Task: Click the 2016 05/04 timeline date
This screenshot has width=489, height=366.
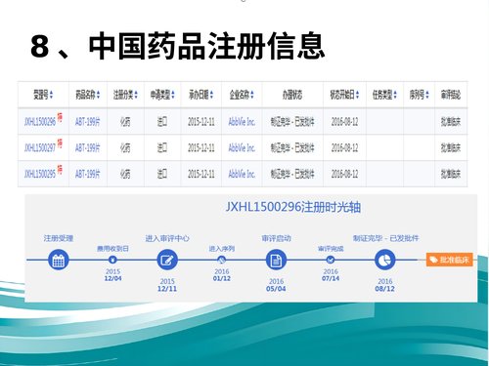Action: (276, 285)
